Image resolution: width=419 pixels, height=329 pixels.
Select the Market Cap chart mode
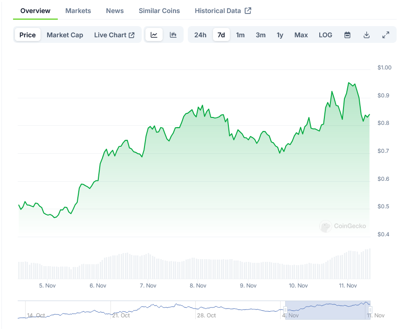[x=65, y=35]
